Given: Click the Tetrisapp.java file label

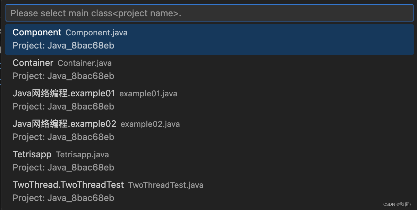Looking at the screenshot, I should [x=82, y=155].
